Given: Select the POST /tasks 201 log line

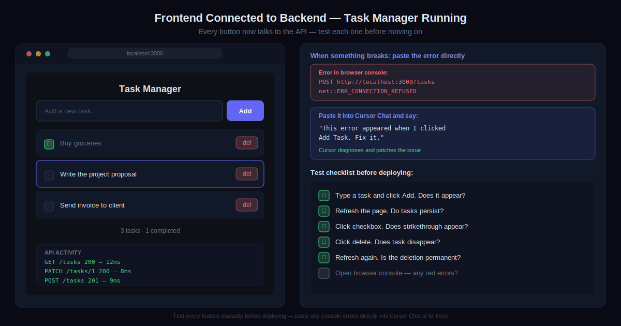Looking at the screenshot, I should click(82, 280).
